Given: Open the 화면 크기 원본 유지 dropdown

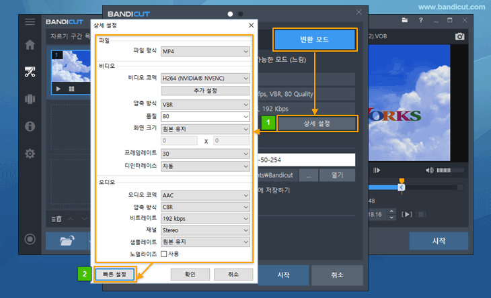Looking at the screenshot, I should pyautogui.click(x=205, y=129).
